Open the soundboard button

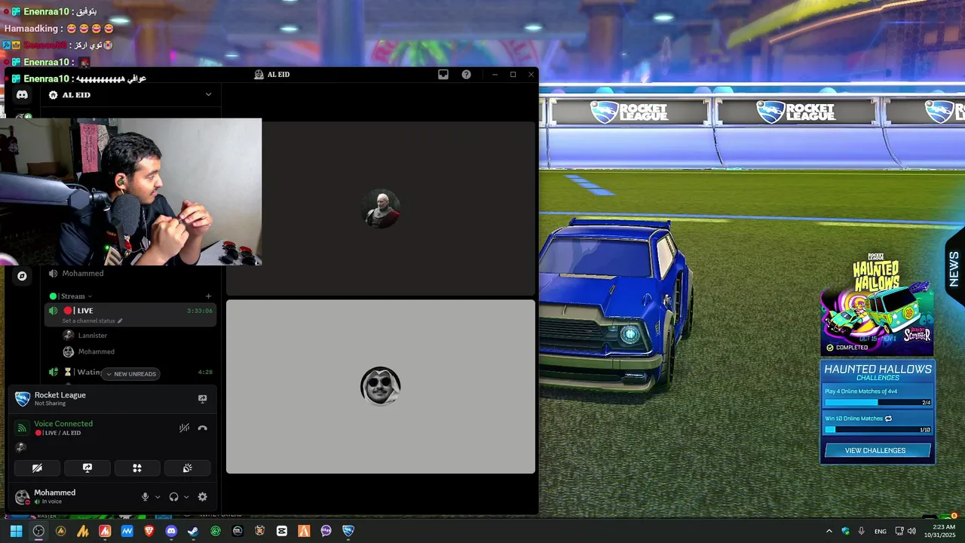[187, 468]
